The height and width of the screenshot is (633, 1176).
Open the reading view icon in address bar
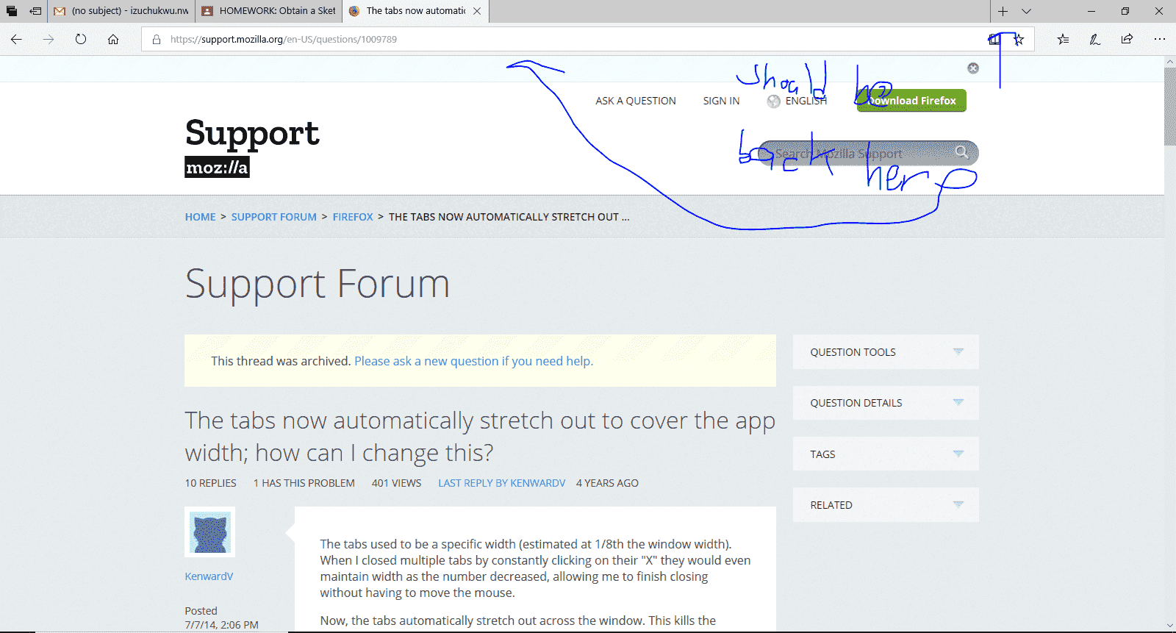pos(994,40)
